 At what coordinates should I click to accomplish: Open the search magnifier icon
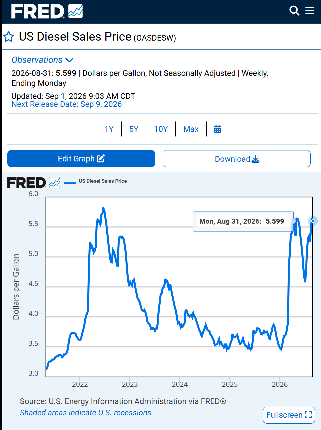click(294, 11)
